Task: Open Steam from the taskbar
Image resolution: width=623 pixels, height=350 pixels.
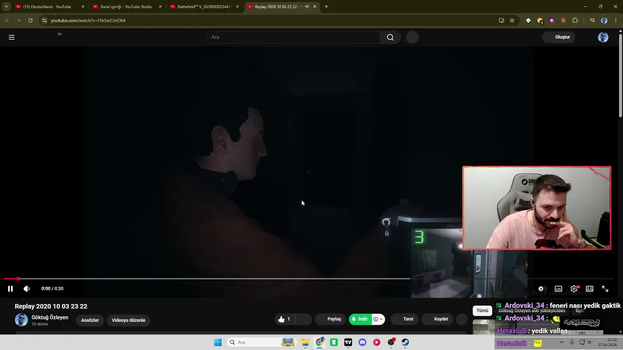Action: (405, 342)
